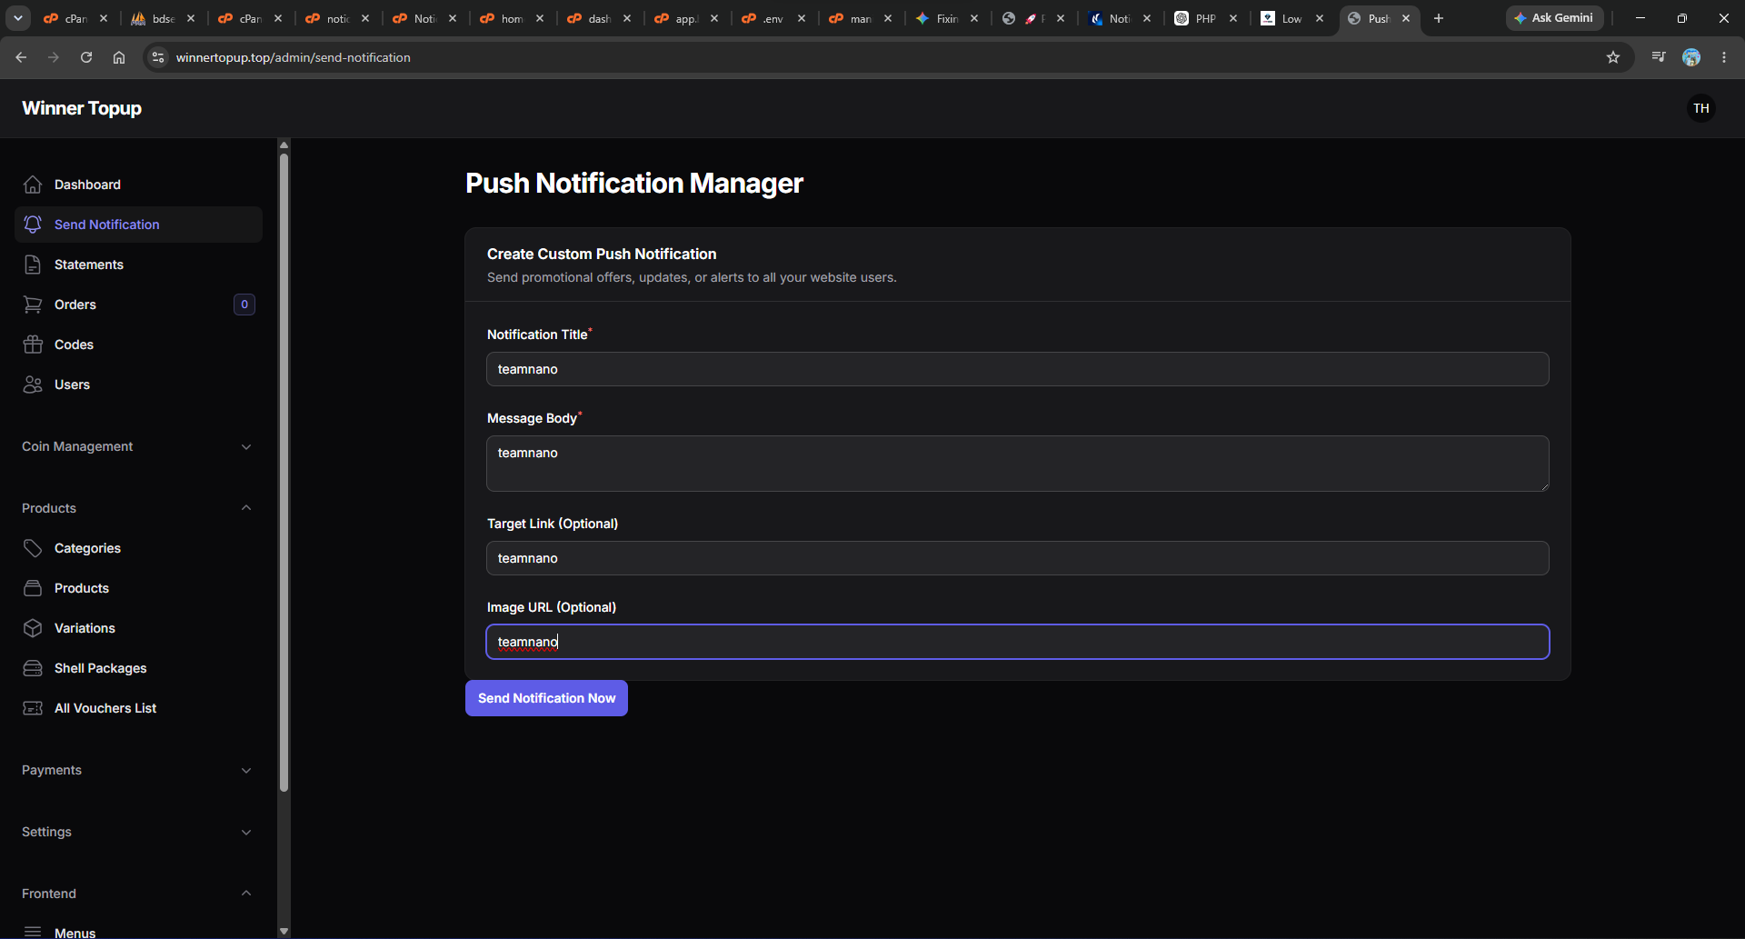Open the Chrome three-dot menu
Screen dimensions: 1745x939
point(1724,57)
